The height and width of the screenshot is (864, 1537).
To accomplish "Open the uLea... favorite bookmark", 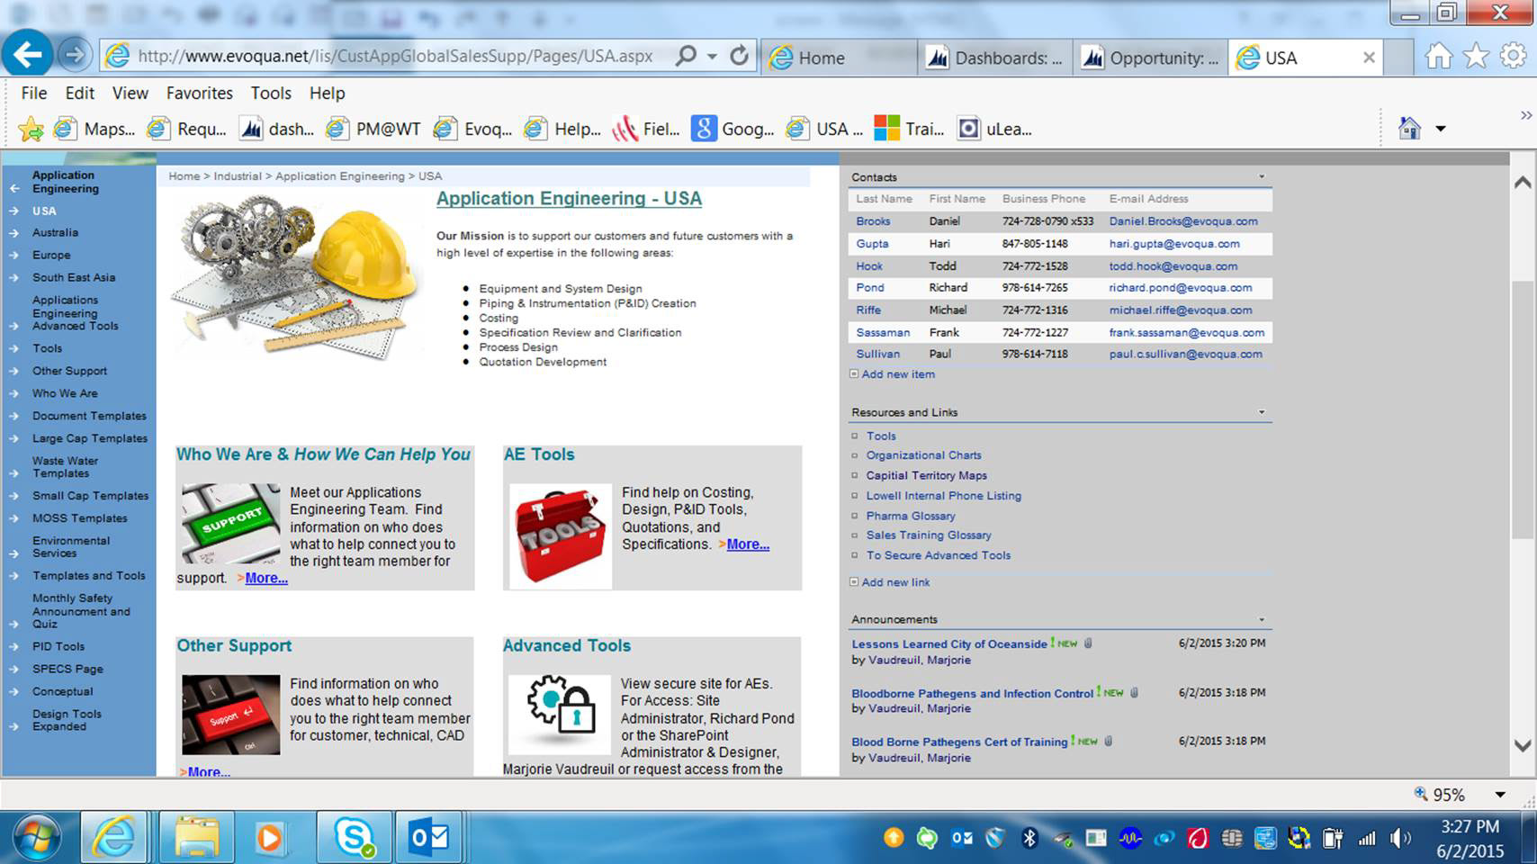I will [995, 130].
